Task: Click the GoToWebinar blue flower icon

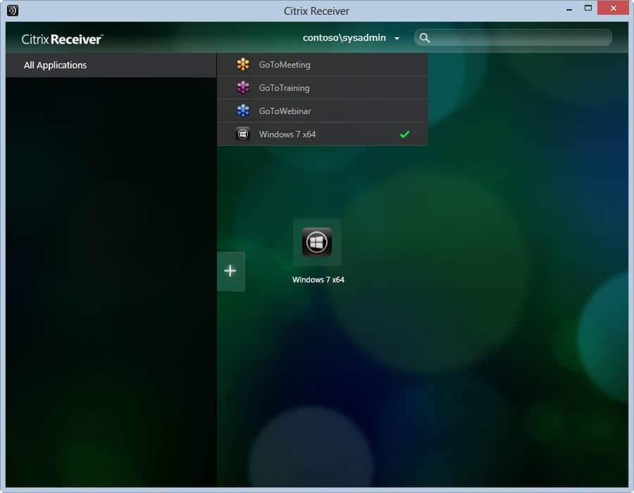Action: click(243, 111)
